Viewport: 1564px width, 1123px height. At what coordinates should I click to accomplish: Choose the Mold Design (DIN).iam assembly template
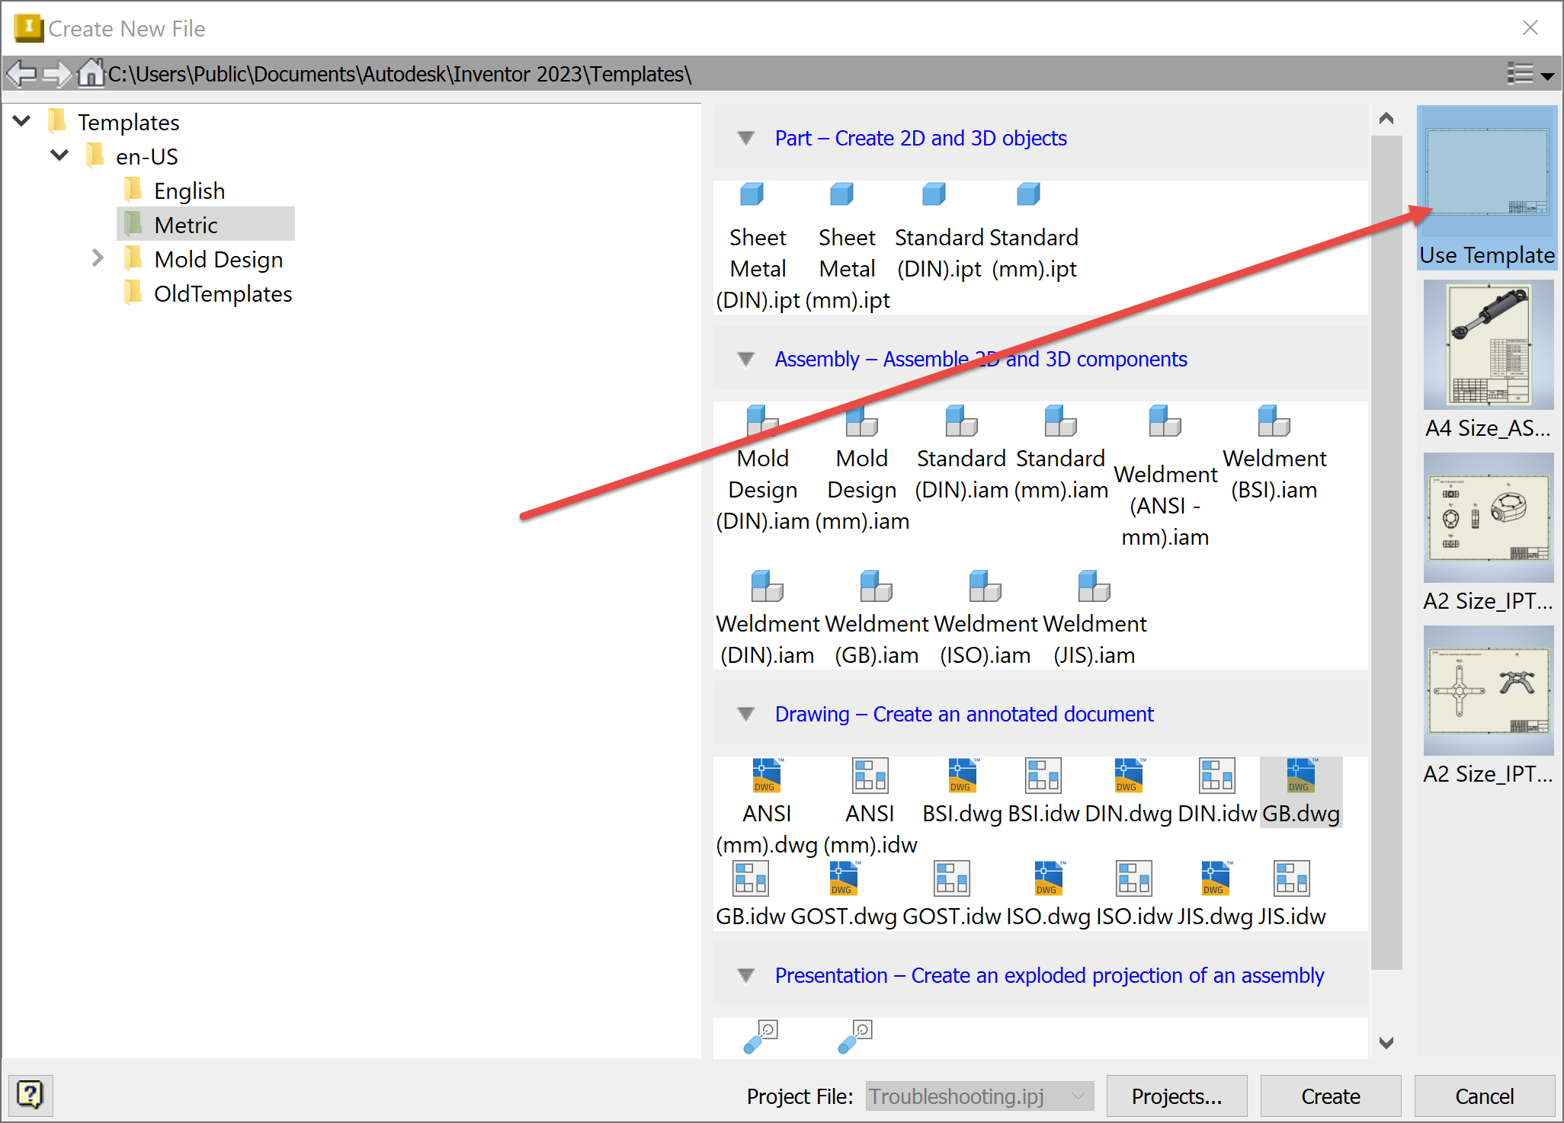click(762, 421)
